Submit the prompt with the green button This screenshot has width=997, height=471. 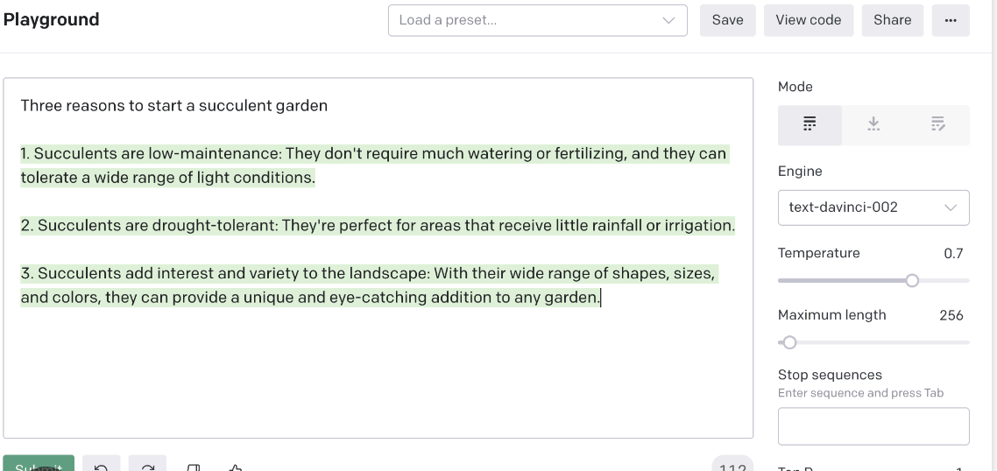click(x=39, y=464)
